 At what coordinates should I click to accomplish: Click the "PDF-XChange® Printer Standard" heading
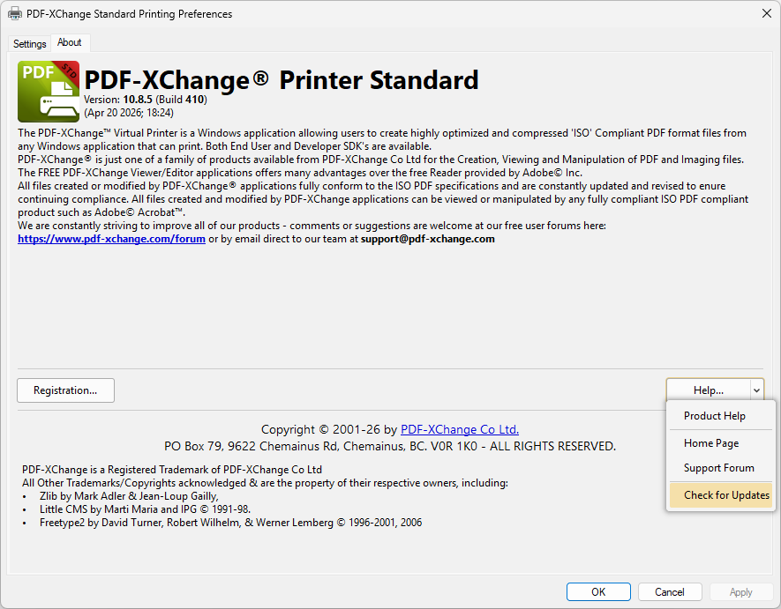click(282, 80)
